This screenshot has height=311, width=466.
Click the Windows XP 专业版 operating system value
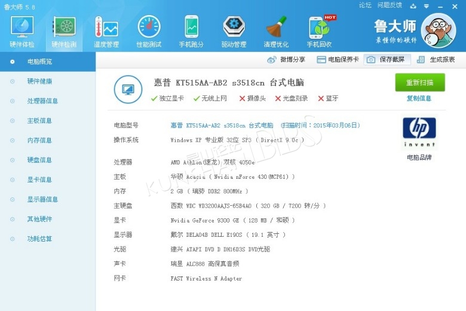coord(237,140)
